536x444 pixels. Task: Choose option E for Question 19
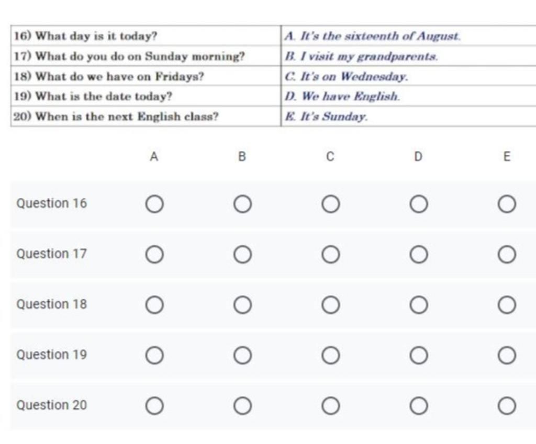[506, 356]
